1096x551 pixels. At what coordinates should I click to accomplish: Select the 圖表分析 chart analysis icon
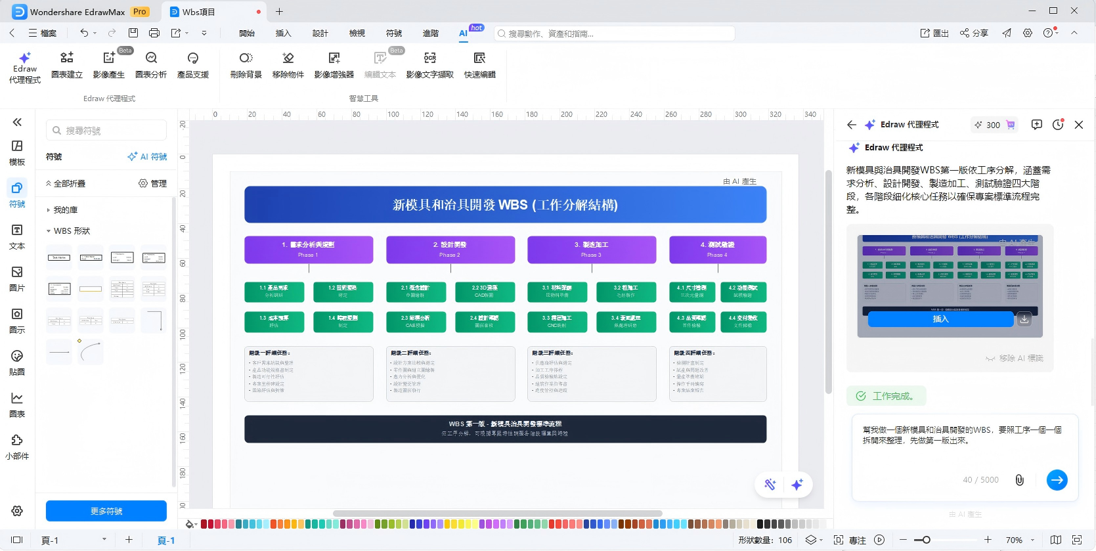click(x=151, y=65)
